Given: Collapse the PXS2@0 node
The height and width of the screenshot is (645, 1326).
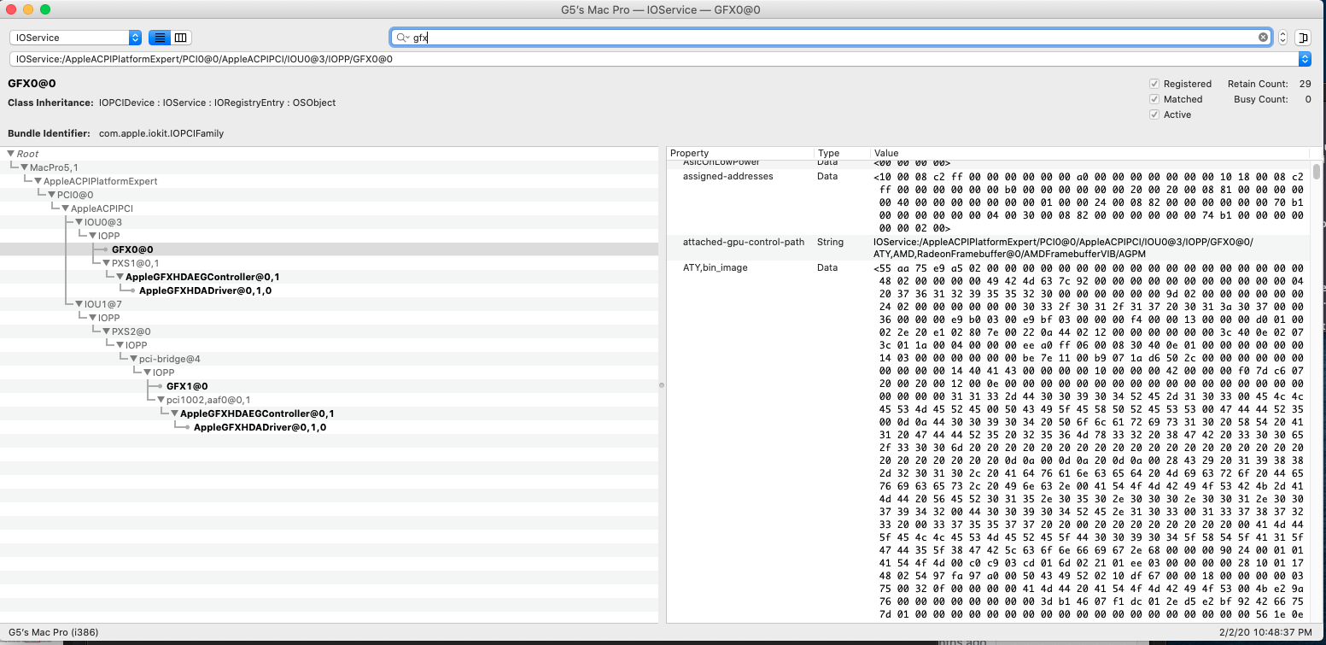Looking at the screenshot, I should tap(107, 331).
